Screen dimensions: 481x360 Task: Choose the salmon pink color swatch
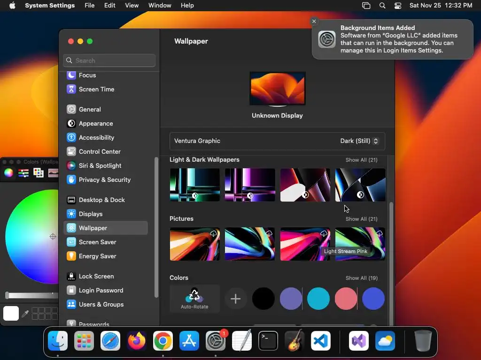346,299
